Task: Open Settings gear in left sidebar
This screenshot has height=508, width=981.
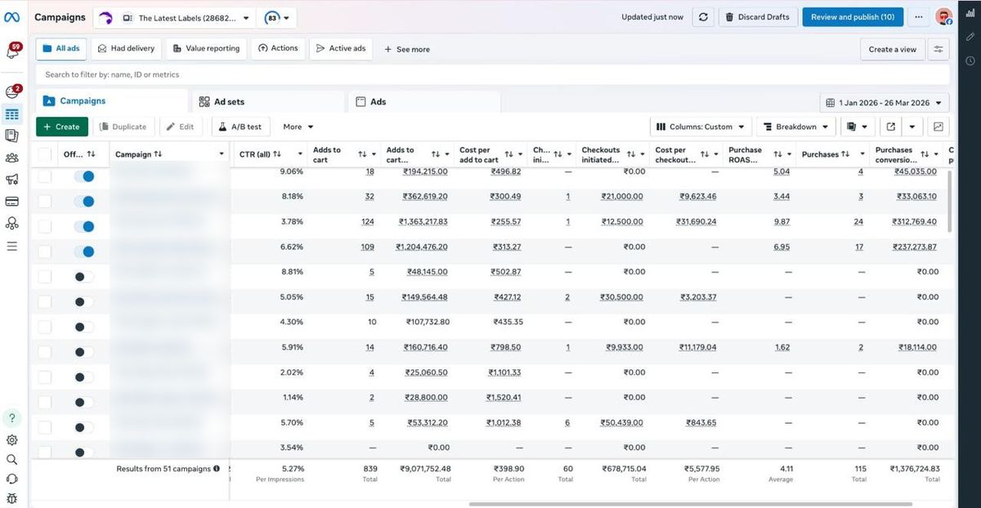Action: [11, 439]
